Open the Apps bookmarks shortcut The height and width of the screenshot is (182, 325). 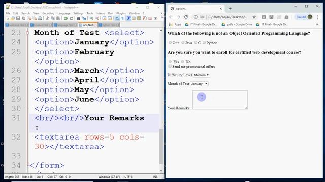click(175, 24)
